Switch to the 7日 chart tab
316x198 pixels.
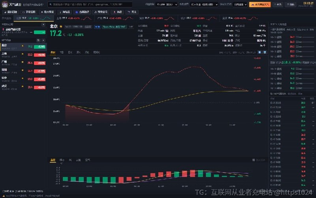point(62,52)
